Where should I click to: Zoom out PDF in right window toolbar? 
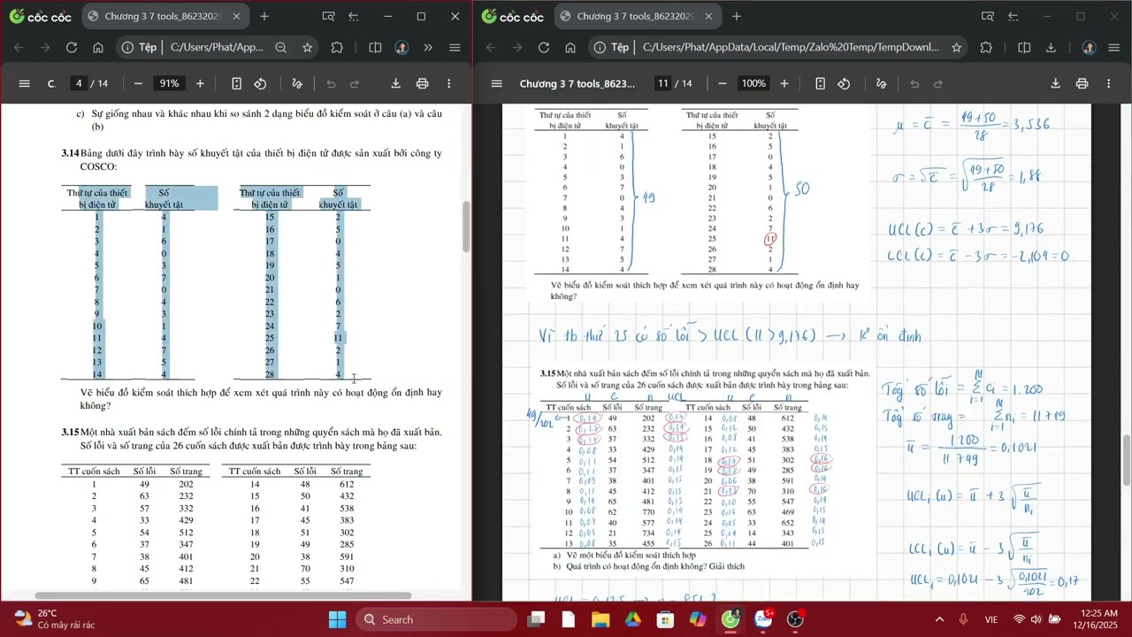pos(723,83)
